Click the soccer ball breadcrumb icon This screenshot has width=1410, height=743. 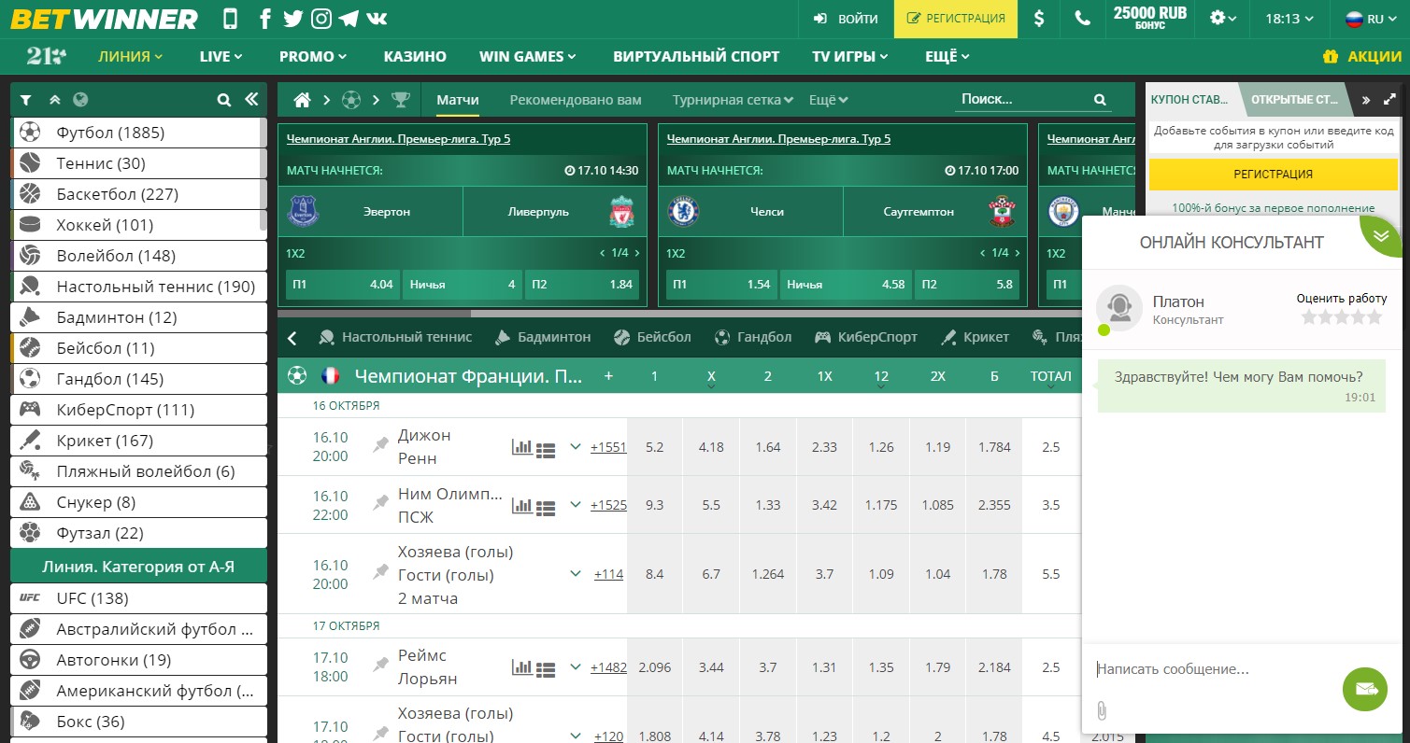(350, 100)
